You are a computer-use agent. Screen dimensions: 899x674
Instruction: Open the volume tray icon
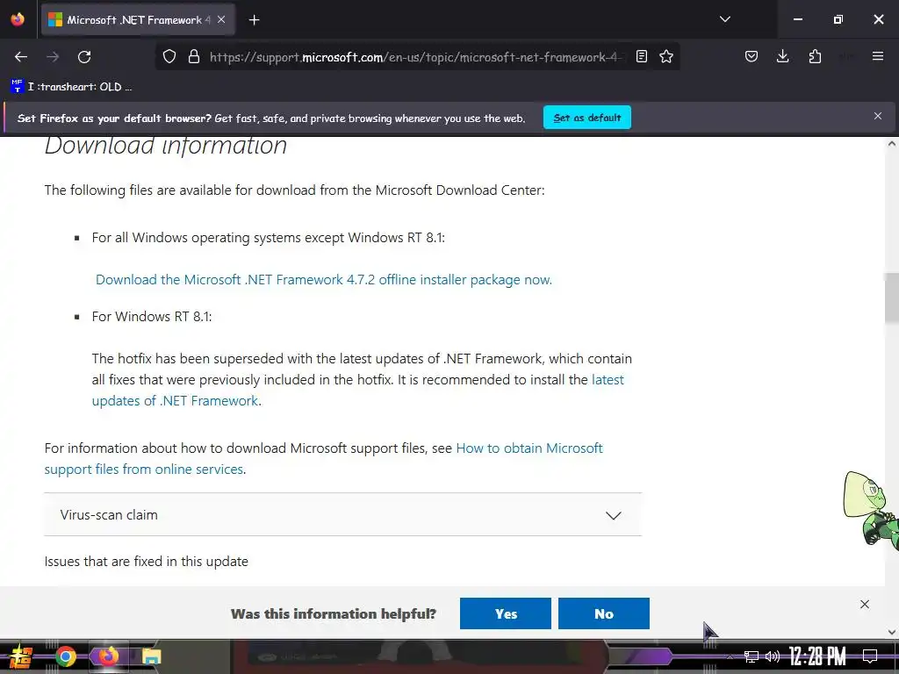pos(773,656)
